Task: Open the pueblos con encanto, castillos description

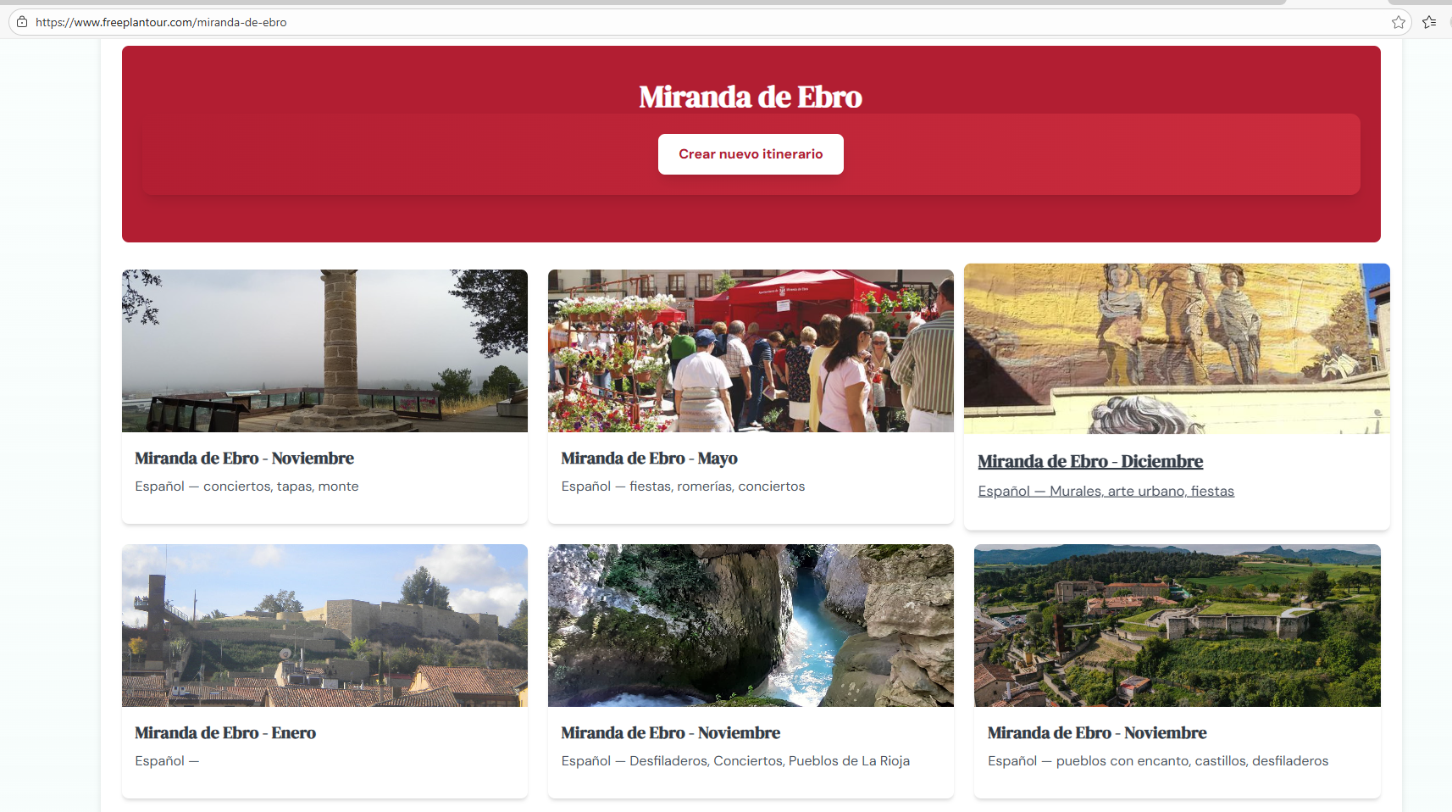Action: pos(1157,761)
